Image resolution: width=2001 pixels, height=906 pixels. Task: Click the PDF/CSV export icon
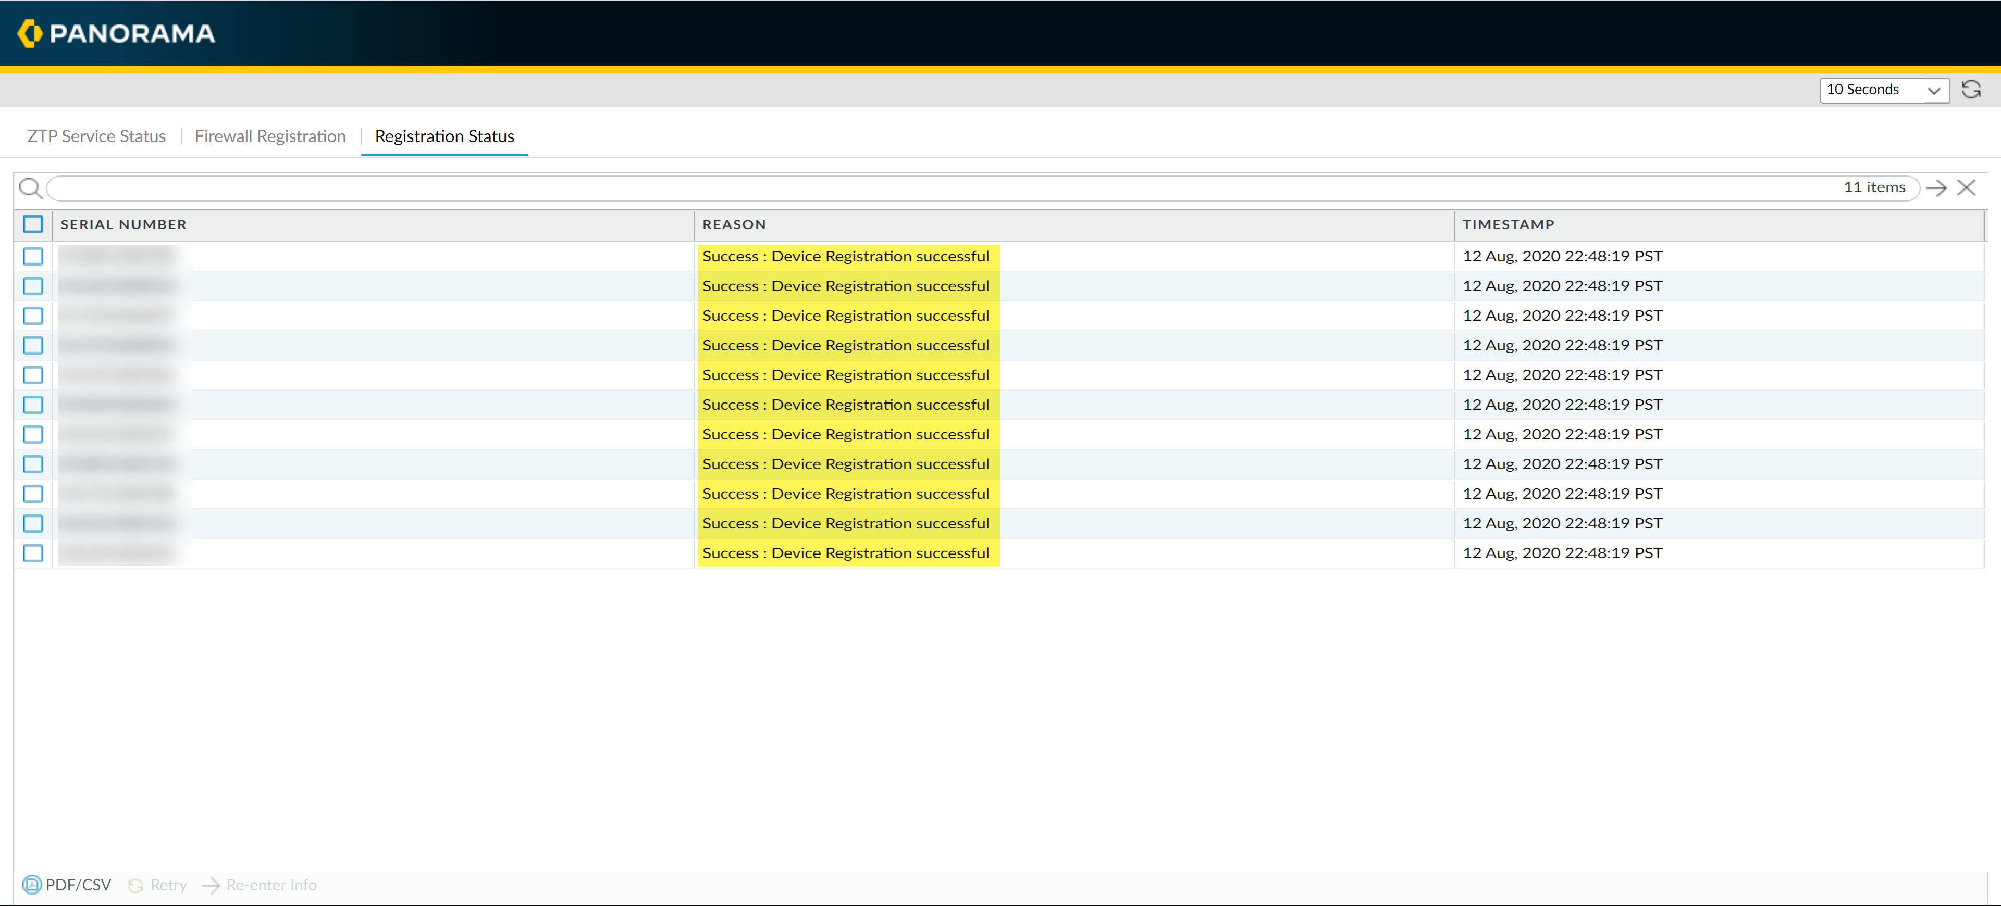[32, 884]
